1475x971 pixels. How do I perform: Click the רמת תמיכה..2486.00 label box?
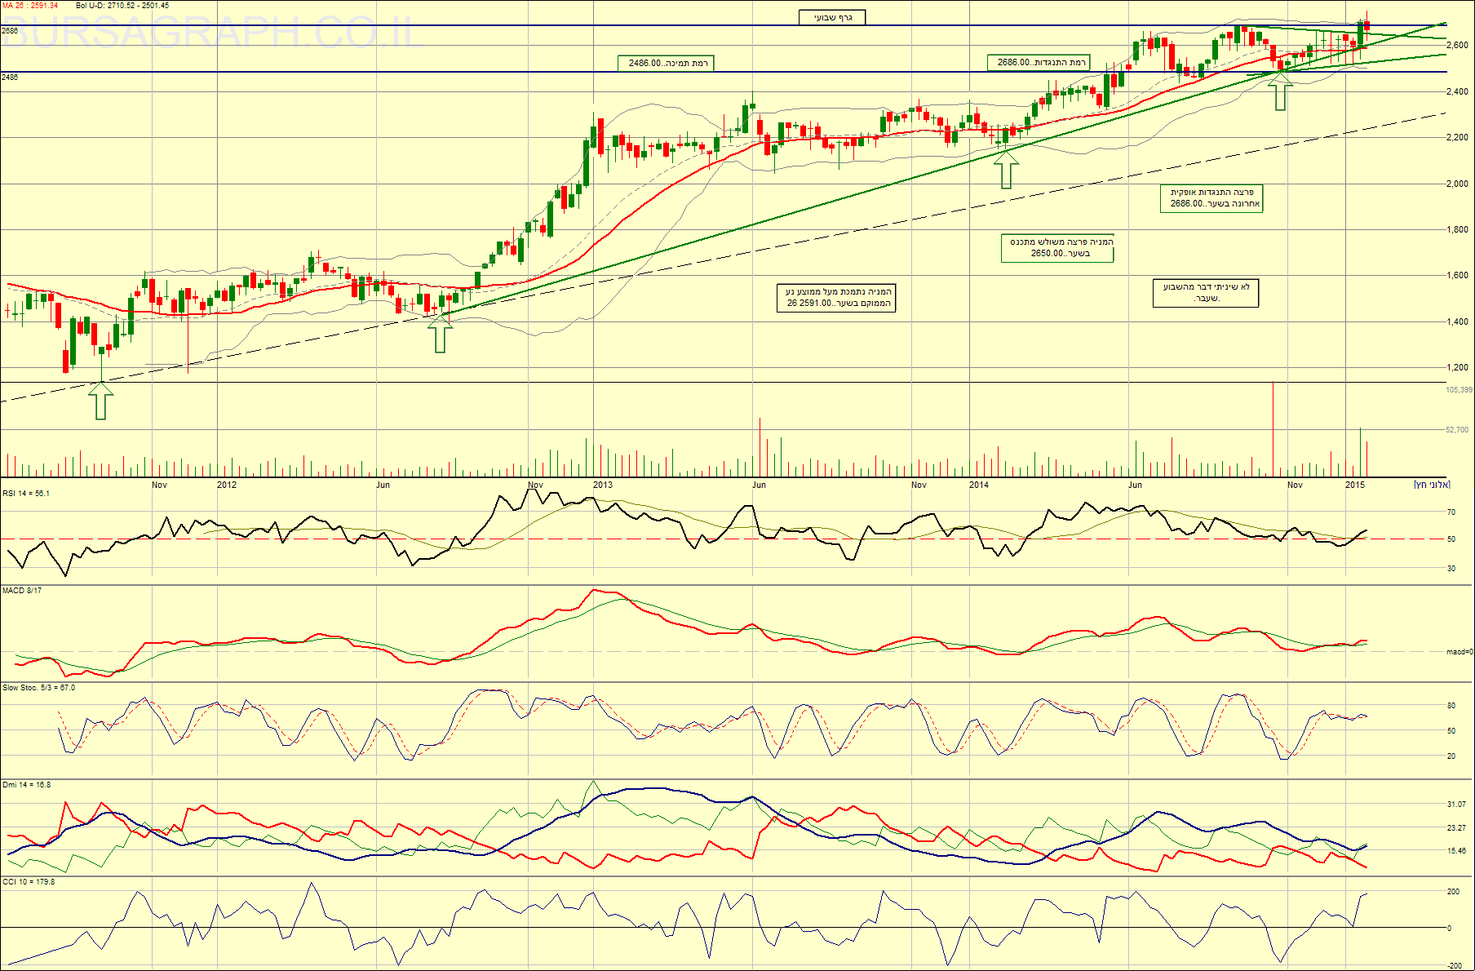pos(666,63)
